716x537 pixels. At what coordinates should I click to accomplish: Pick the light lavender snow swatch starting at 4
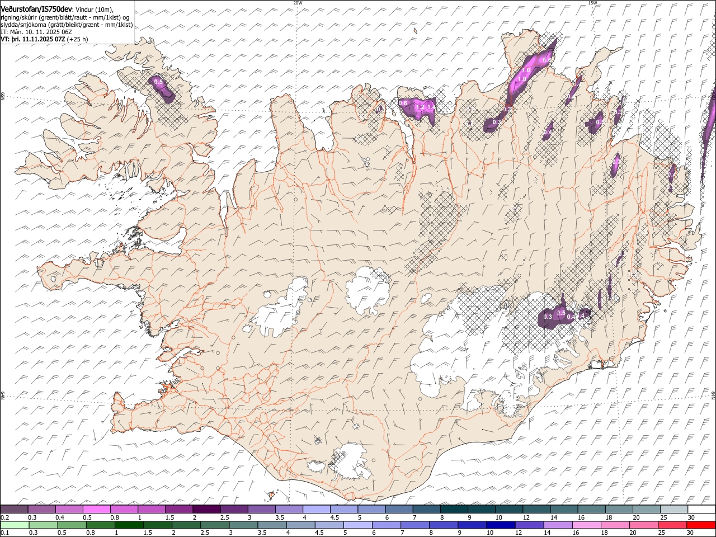point(316,510)
